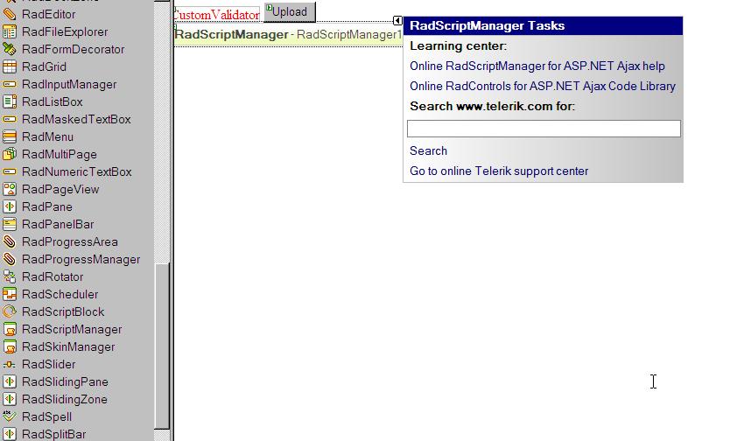Click the RadPane label in toolbox
Image resolution: width=744 pixels, height=441 pixels.
coord(47,206)
